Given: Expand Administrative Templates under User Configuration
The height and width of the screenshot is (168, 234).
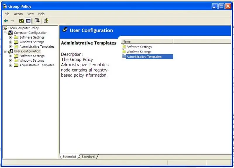Looking at the screenshot, I should point(11,65).
